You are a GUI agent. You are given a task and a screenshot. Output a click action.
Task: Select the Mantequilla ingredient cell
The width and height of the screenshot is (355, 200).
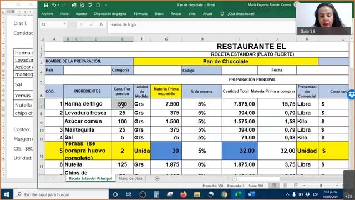coord(88,130)
